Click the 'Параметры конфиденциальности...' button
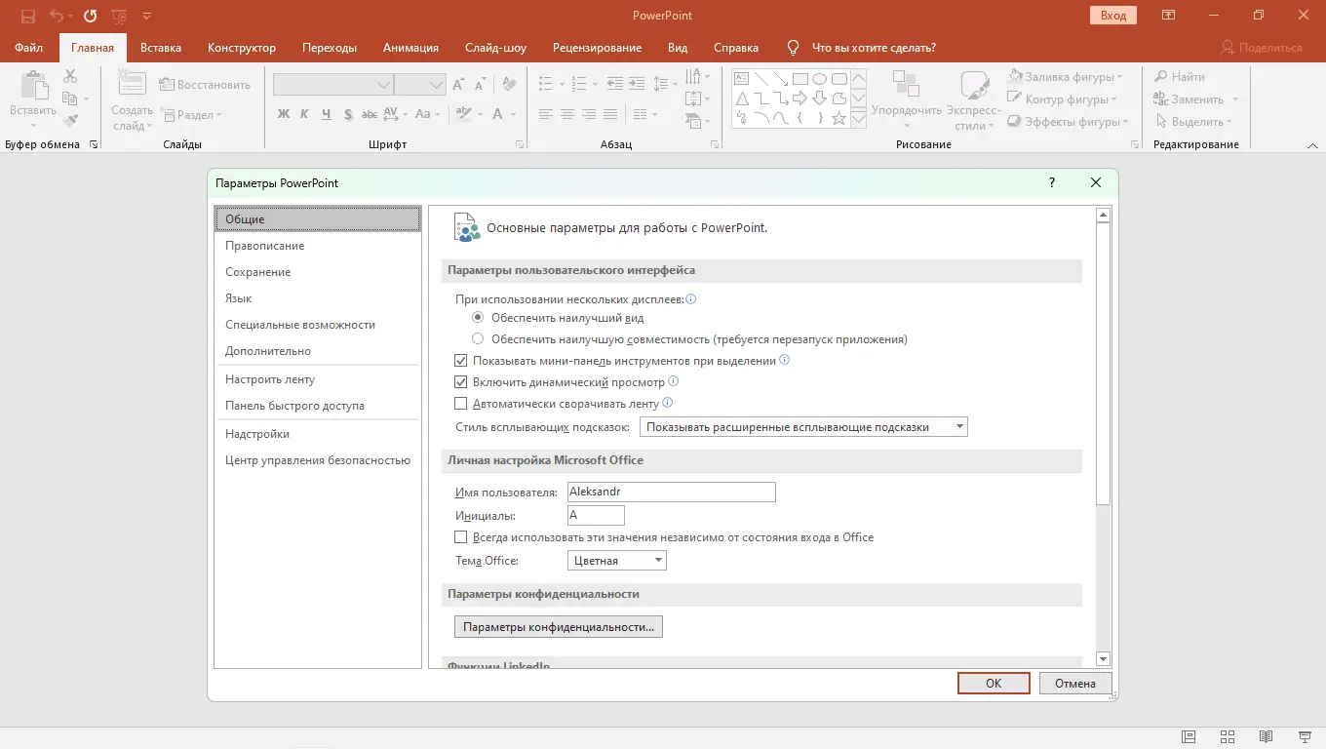1326x749 pixels. point(559,627)
